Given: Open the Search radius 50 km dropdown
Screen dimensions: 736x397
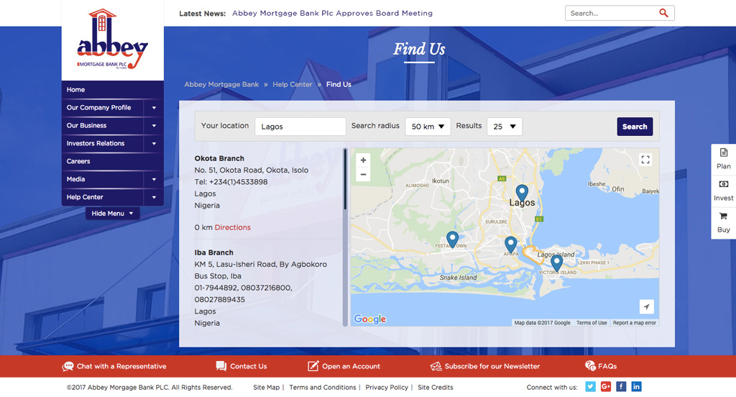Looking at the screenshot, I should pyautogui.click(x=428, y=127).
